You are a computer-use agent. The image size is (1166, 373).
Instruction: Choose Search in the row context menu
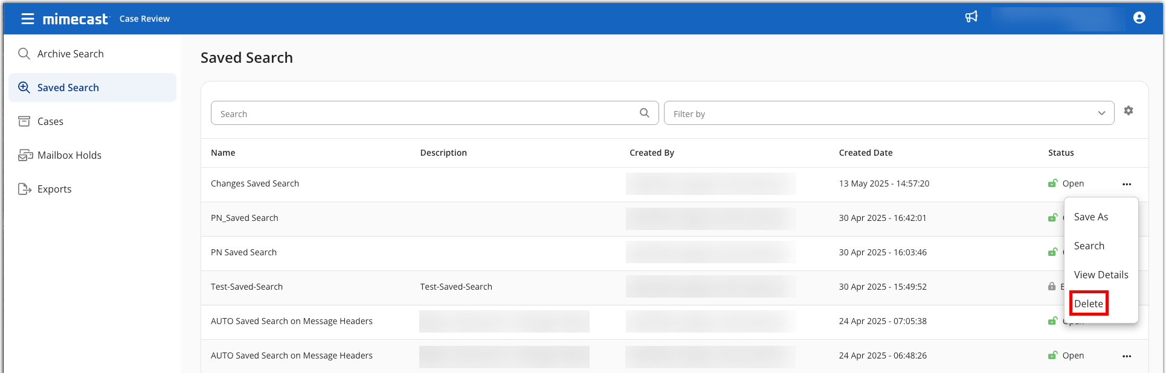click(x=1089, y=246)
